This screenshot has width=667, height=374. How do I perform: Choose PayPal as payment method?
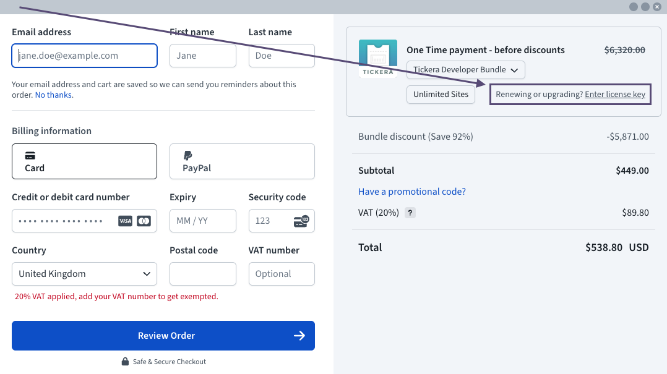tap(242, 161)
